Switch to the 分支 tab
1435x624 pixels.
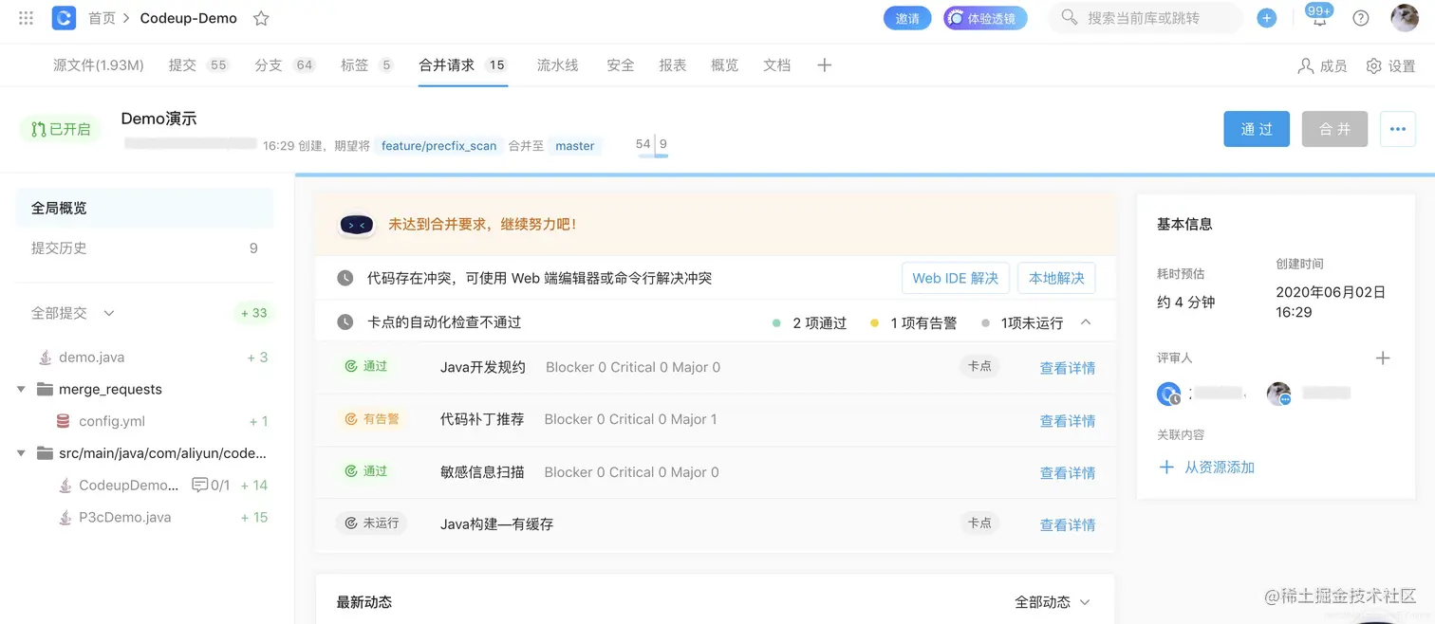(269, 64)
